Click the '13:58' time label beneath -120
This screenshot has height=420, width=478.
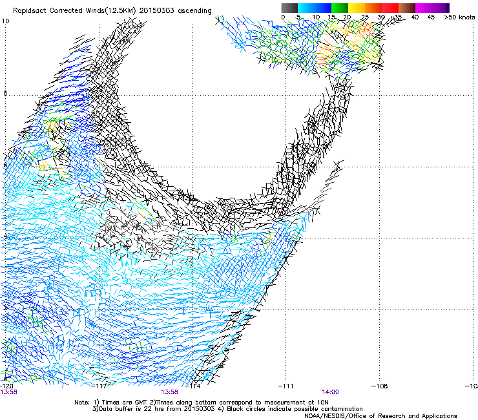click(8, 392)
